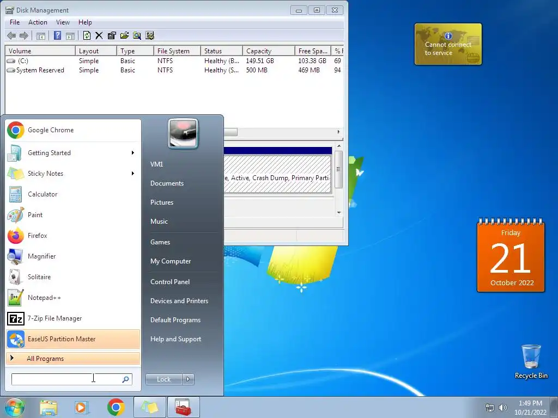Image resolution: width=558 pixels, height=418 pixels.
Task: Launch Calculator from Start menu
Action: click(x=73, y=194)
